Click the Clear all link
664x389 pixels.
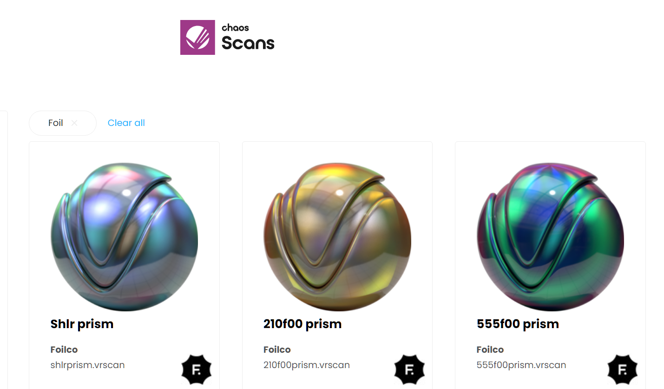[x=126, y=123]
